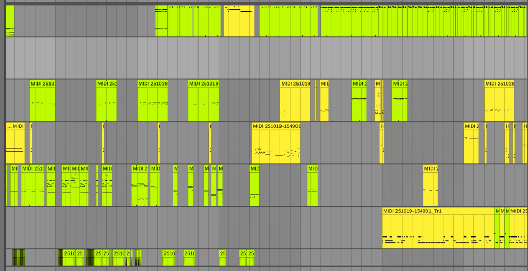Select the yellow '... MIDI' clip at left
Viewport: 528px width, 271px height.
click(x=14, y=143)
